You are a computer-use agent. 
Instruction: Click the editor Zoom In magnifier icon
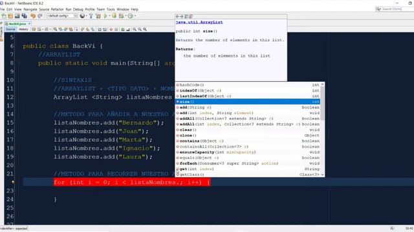click(x=135, y=29)
